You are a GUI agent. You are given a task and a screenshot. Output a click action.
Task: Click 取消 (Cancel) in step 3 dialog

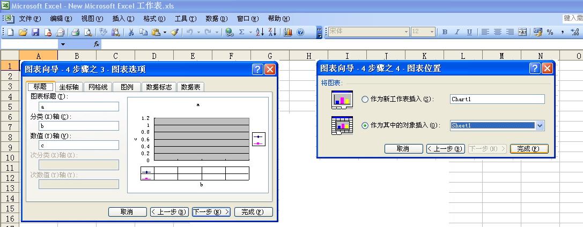[128, 212]
